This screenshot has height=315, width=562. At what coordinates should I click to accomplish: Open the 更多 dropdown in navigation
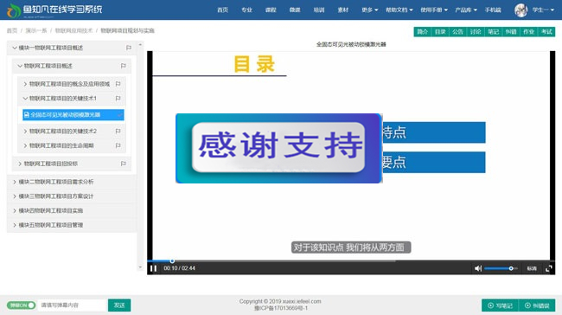[369, 10]
